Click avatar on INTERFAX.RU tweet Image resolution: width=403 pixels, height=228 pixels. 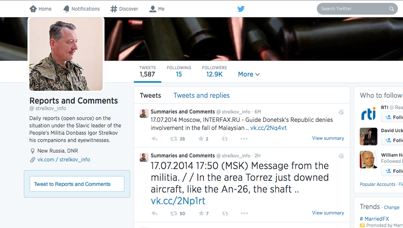tap(144, 113)
